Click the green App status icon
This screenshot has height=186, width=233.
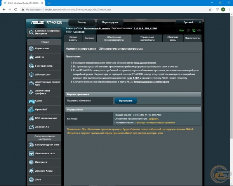pos(181,30)
